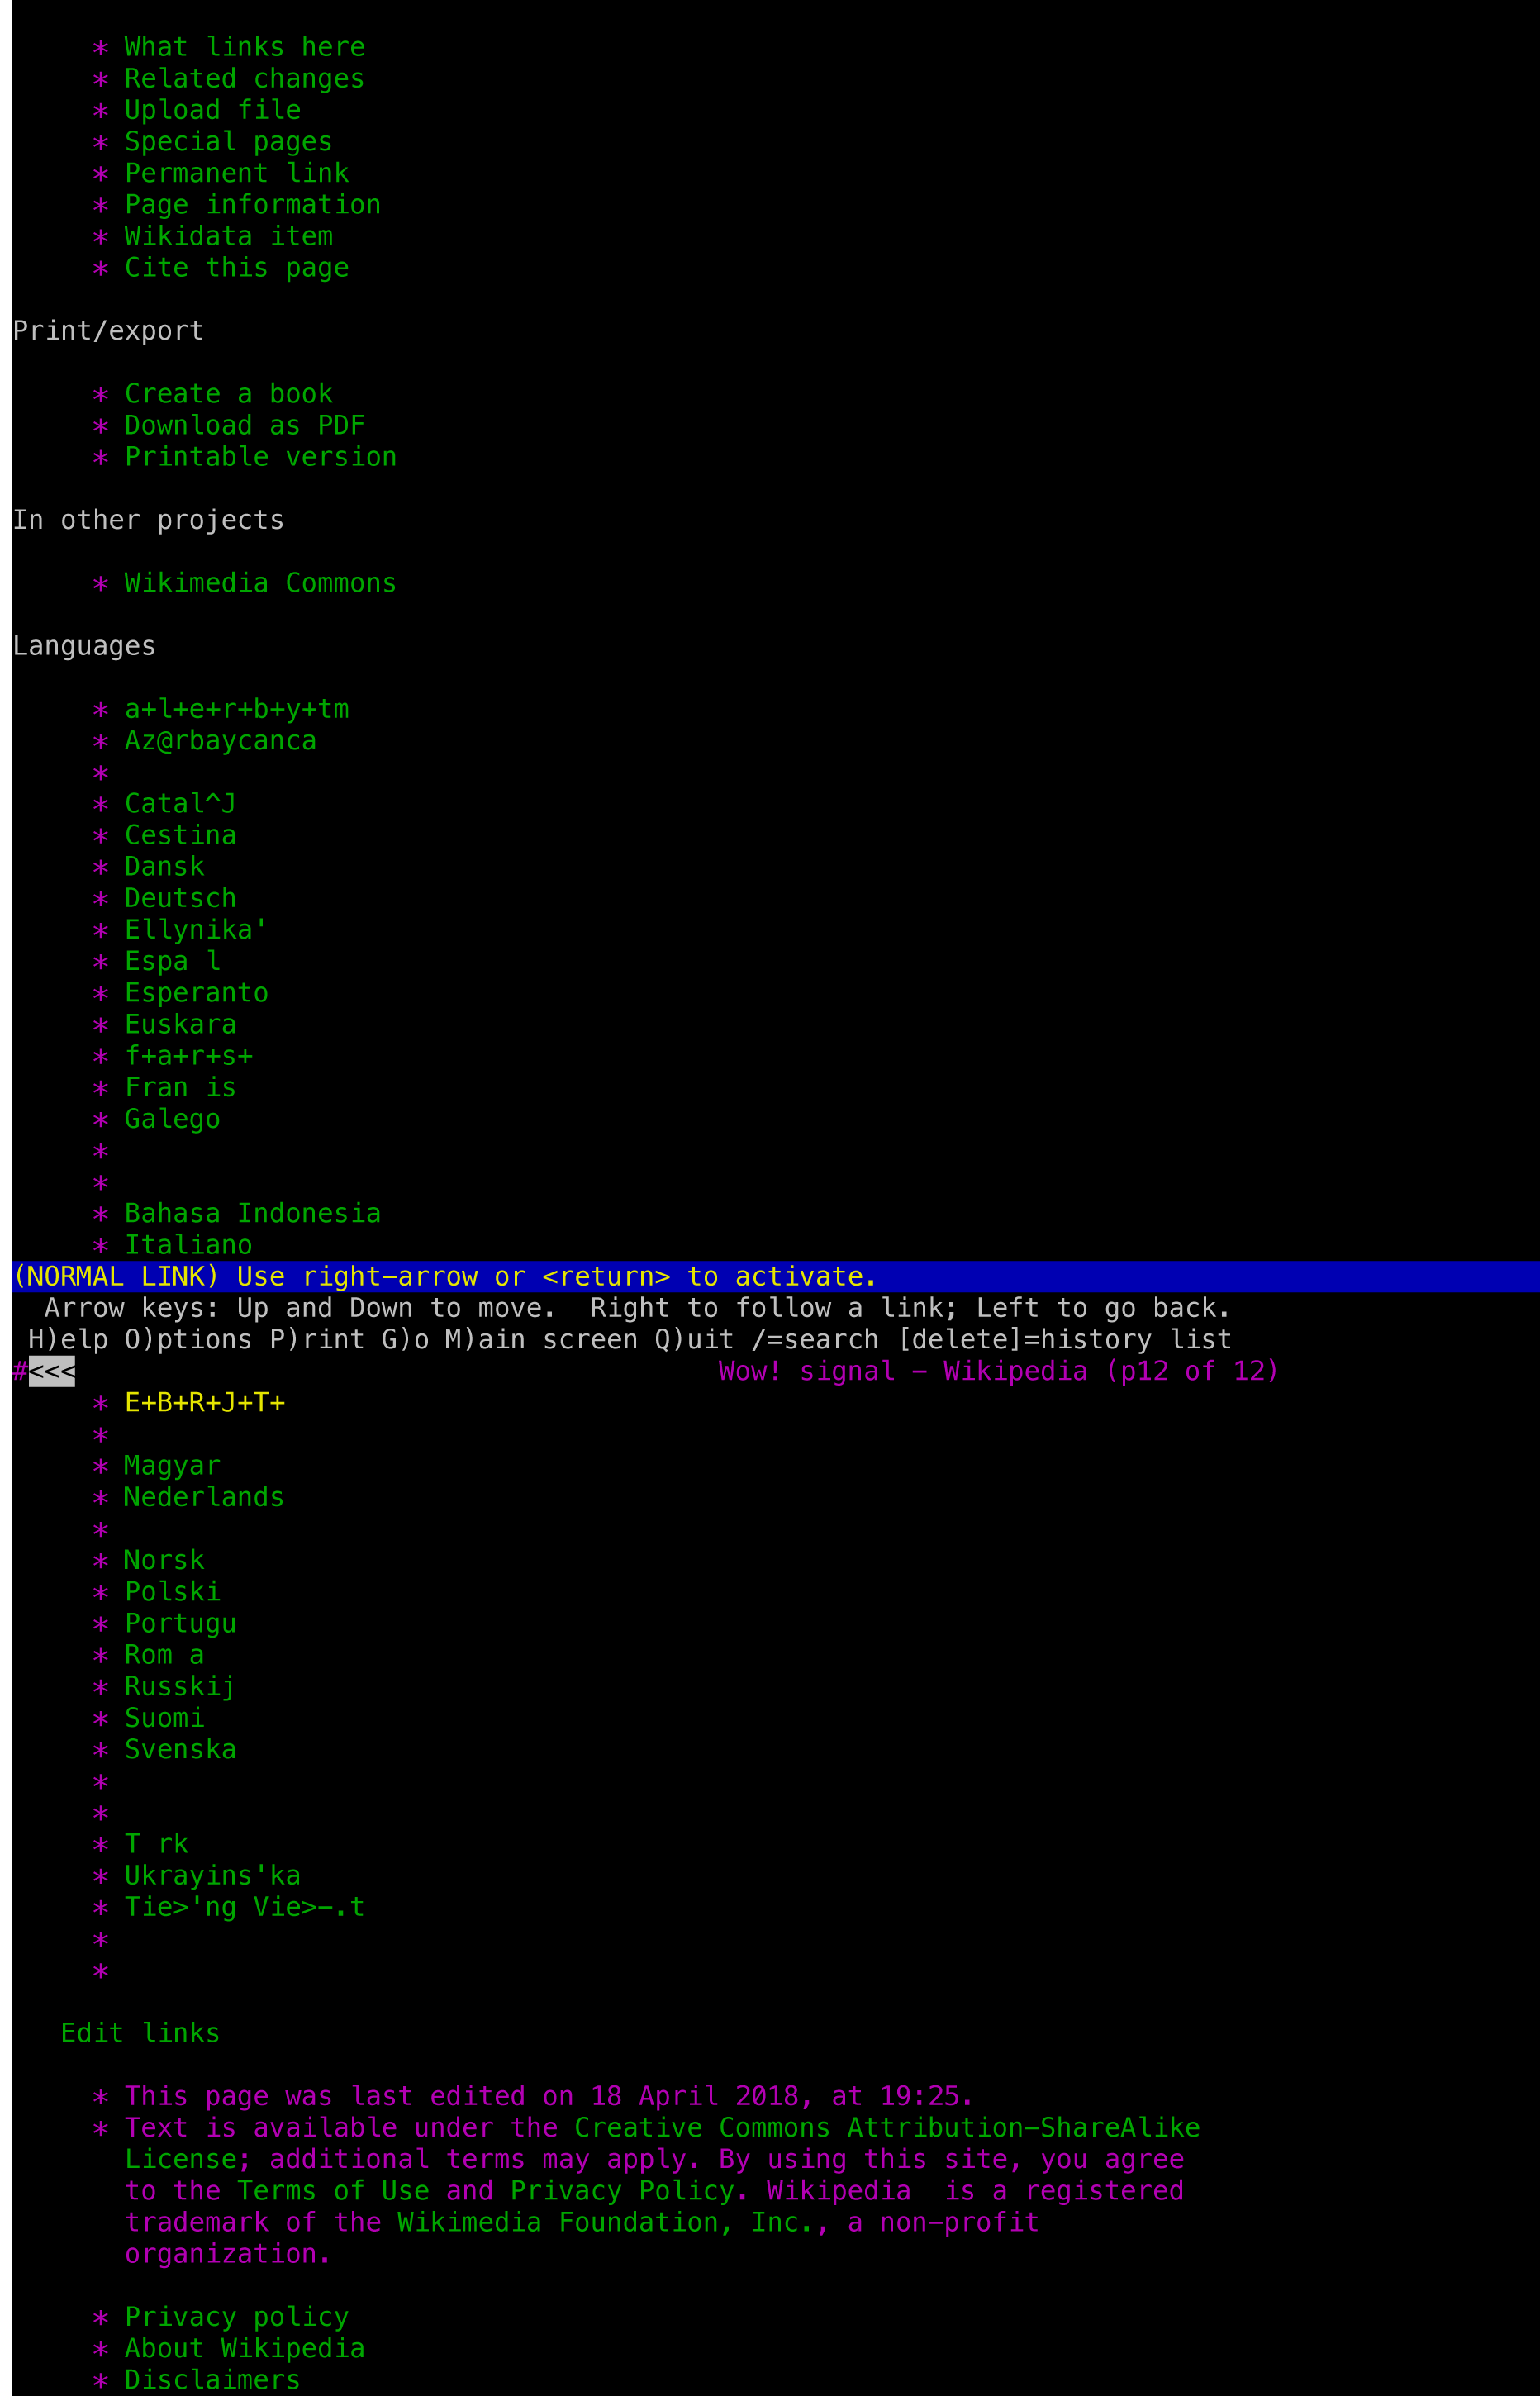Open the 'Printable version' link
Viewport: 1540px width, 2396px height.
point(261,457)
